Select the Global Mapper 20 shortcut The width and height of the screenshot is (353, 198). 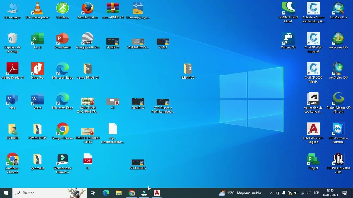338,103
